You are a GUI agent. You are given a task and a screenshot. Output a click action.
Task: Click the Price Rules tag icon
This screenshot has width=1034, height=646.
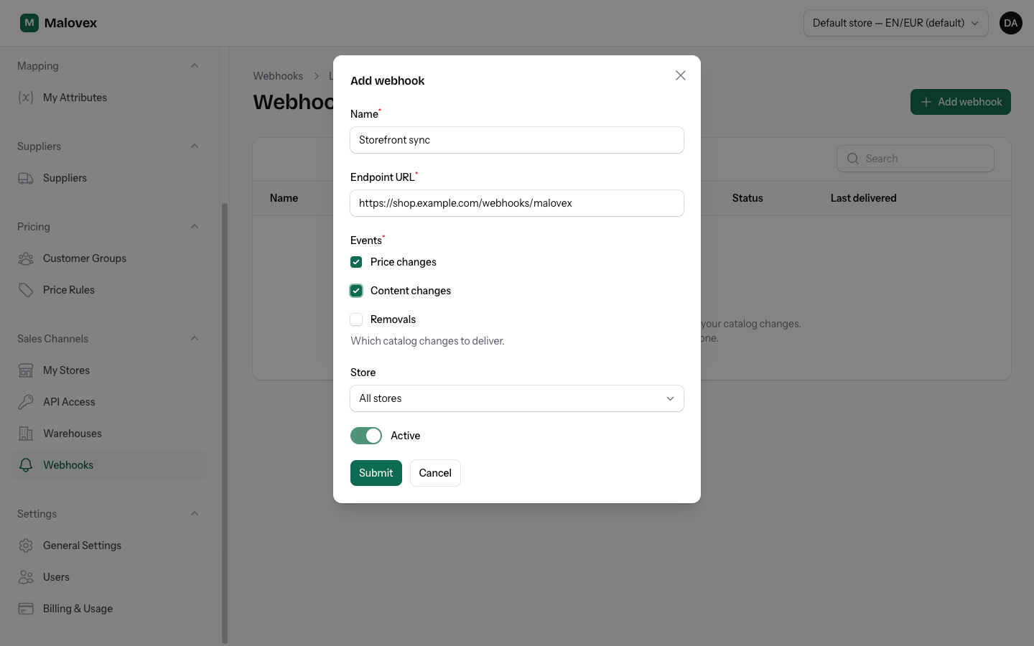[x=26, y=290]
